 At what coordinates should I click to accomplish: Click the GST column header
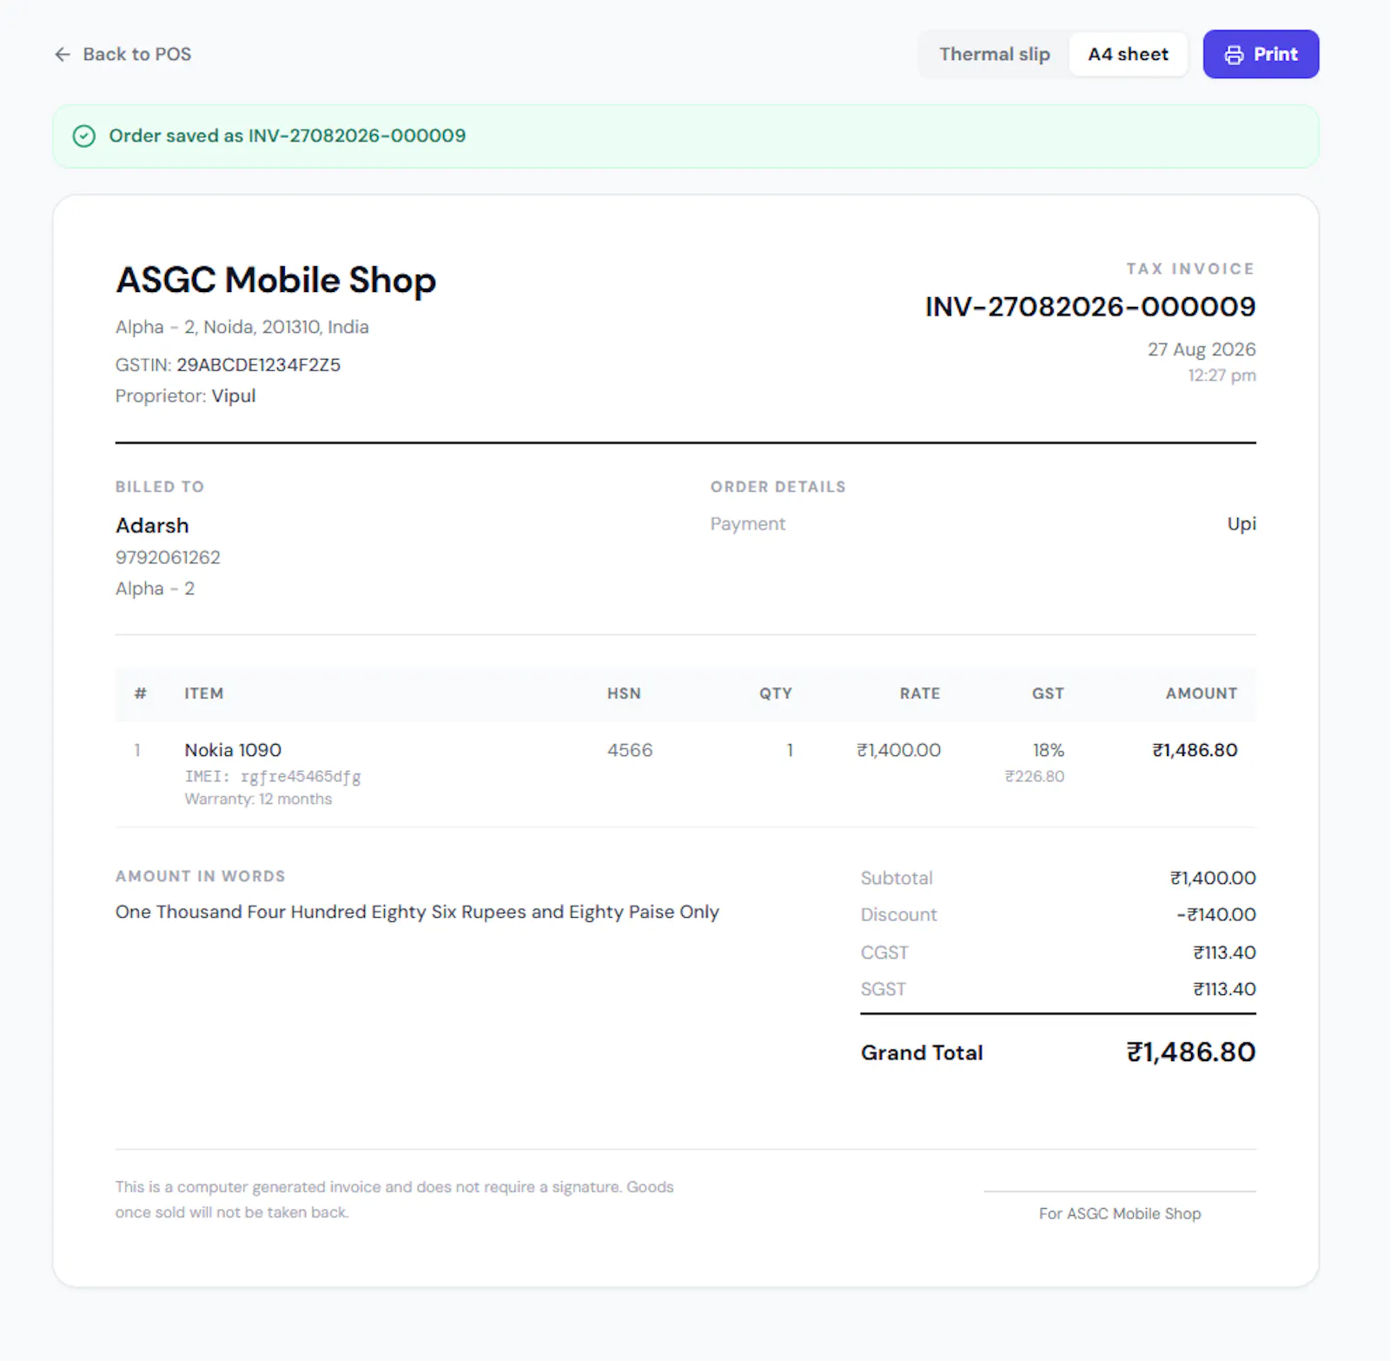click(1048, 694)
